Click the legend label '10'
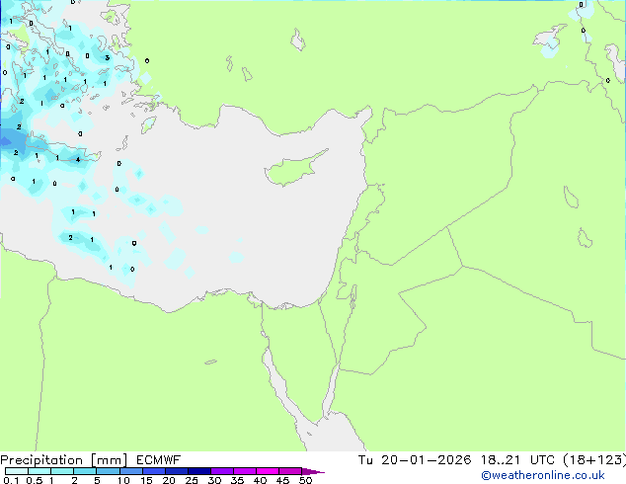Screen dimensions: 626x484 tap(123, 480)
